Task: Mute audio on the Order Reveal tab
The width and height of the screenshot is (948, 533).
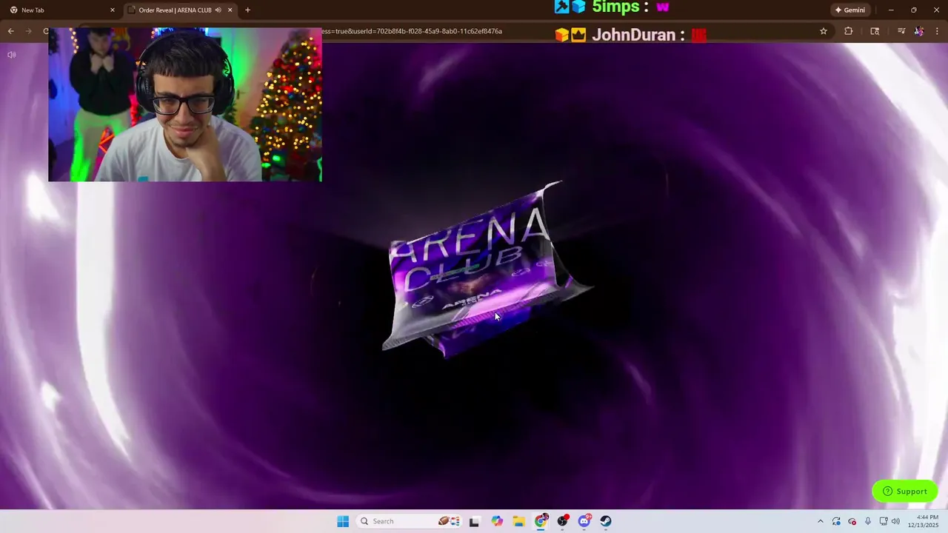Action: point(218,10)
